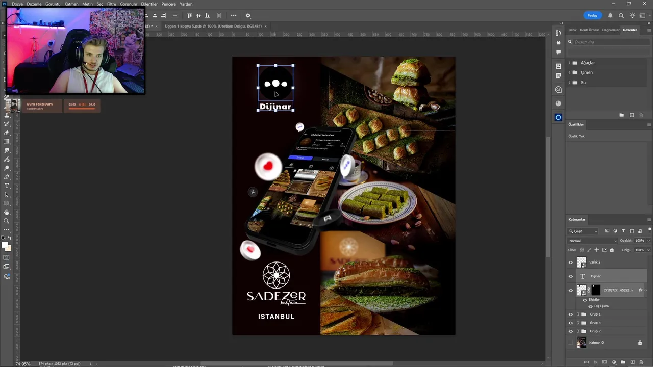
Task: Expand the Çimen pattern folder
Action: (x=569, y=72)
